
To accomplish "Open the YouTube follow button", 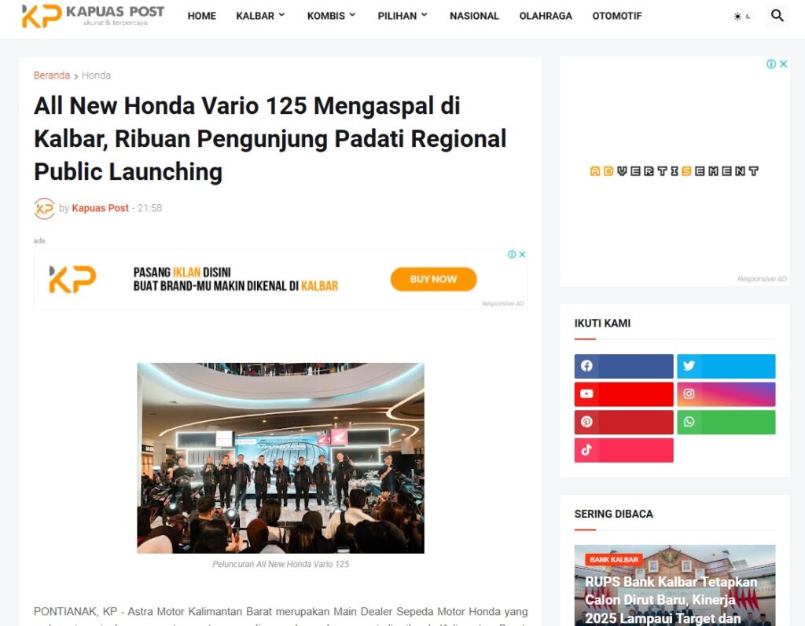I will click(x=623, y=394).
